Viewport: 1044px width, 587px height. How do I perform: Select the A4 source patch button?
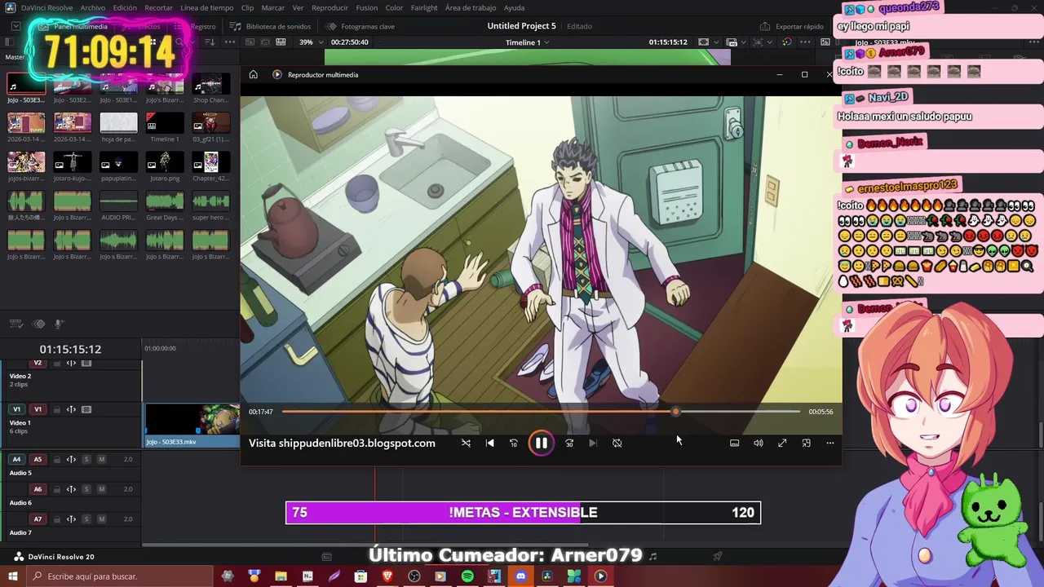(x=16, y=459)
